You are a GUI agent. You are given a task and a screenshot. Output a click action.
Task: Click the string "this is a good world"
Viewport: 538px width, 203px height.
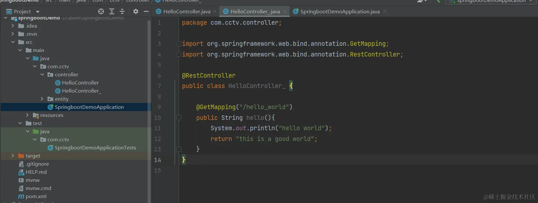[x=275, y=139]
